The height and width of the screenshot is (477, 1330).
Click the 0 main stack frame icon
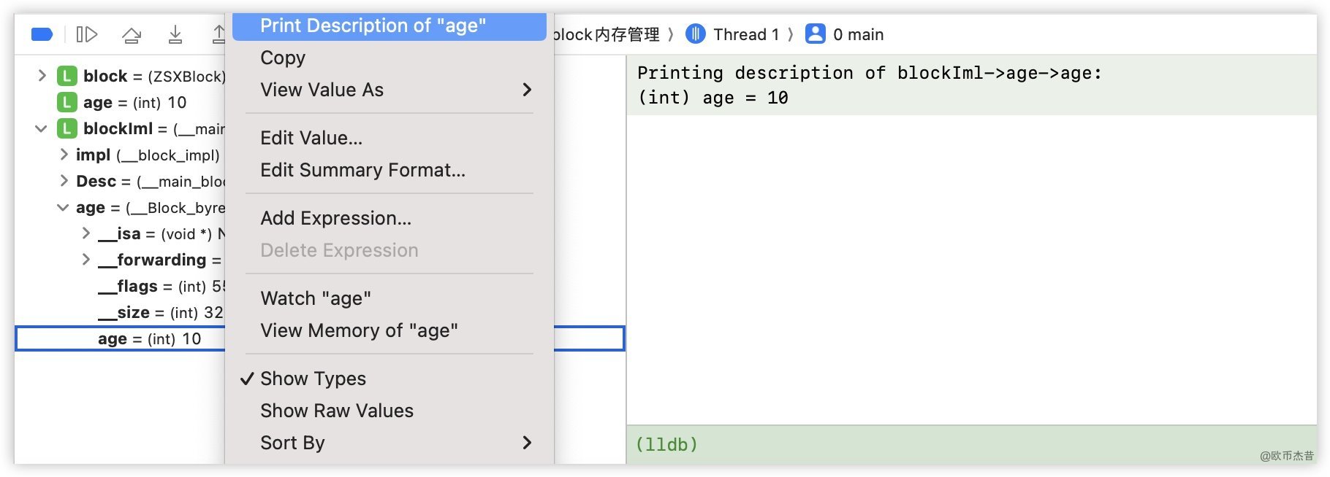[x=815, y=34]
